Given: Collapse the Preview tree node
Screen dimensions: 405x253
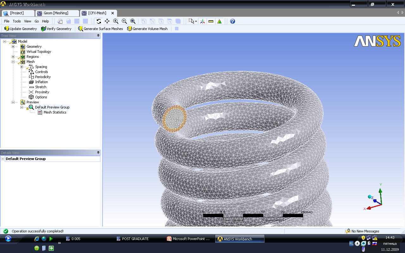Looking at the screenshot, I should coord(13,102).
